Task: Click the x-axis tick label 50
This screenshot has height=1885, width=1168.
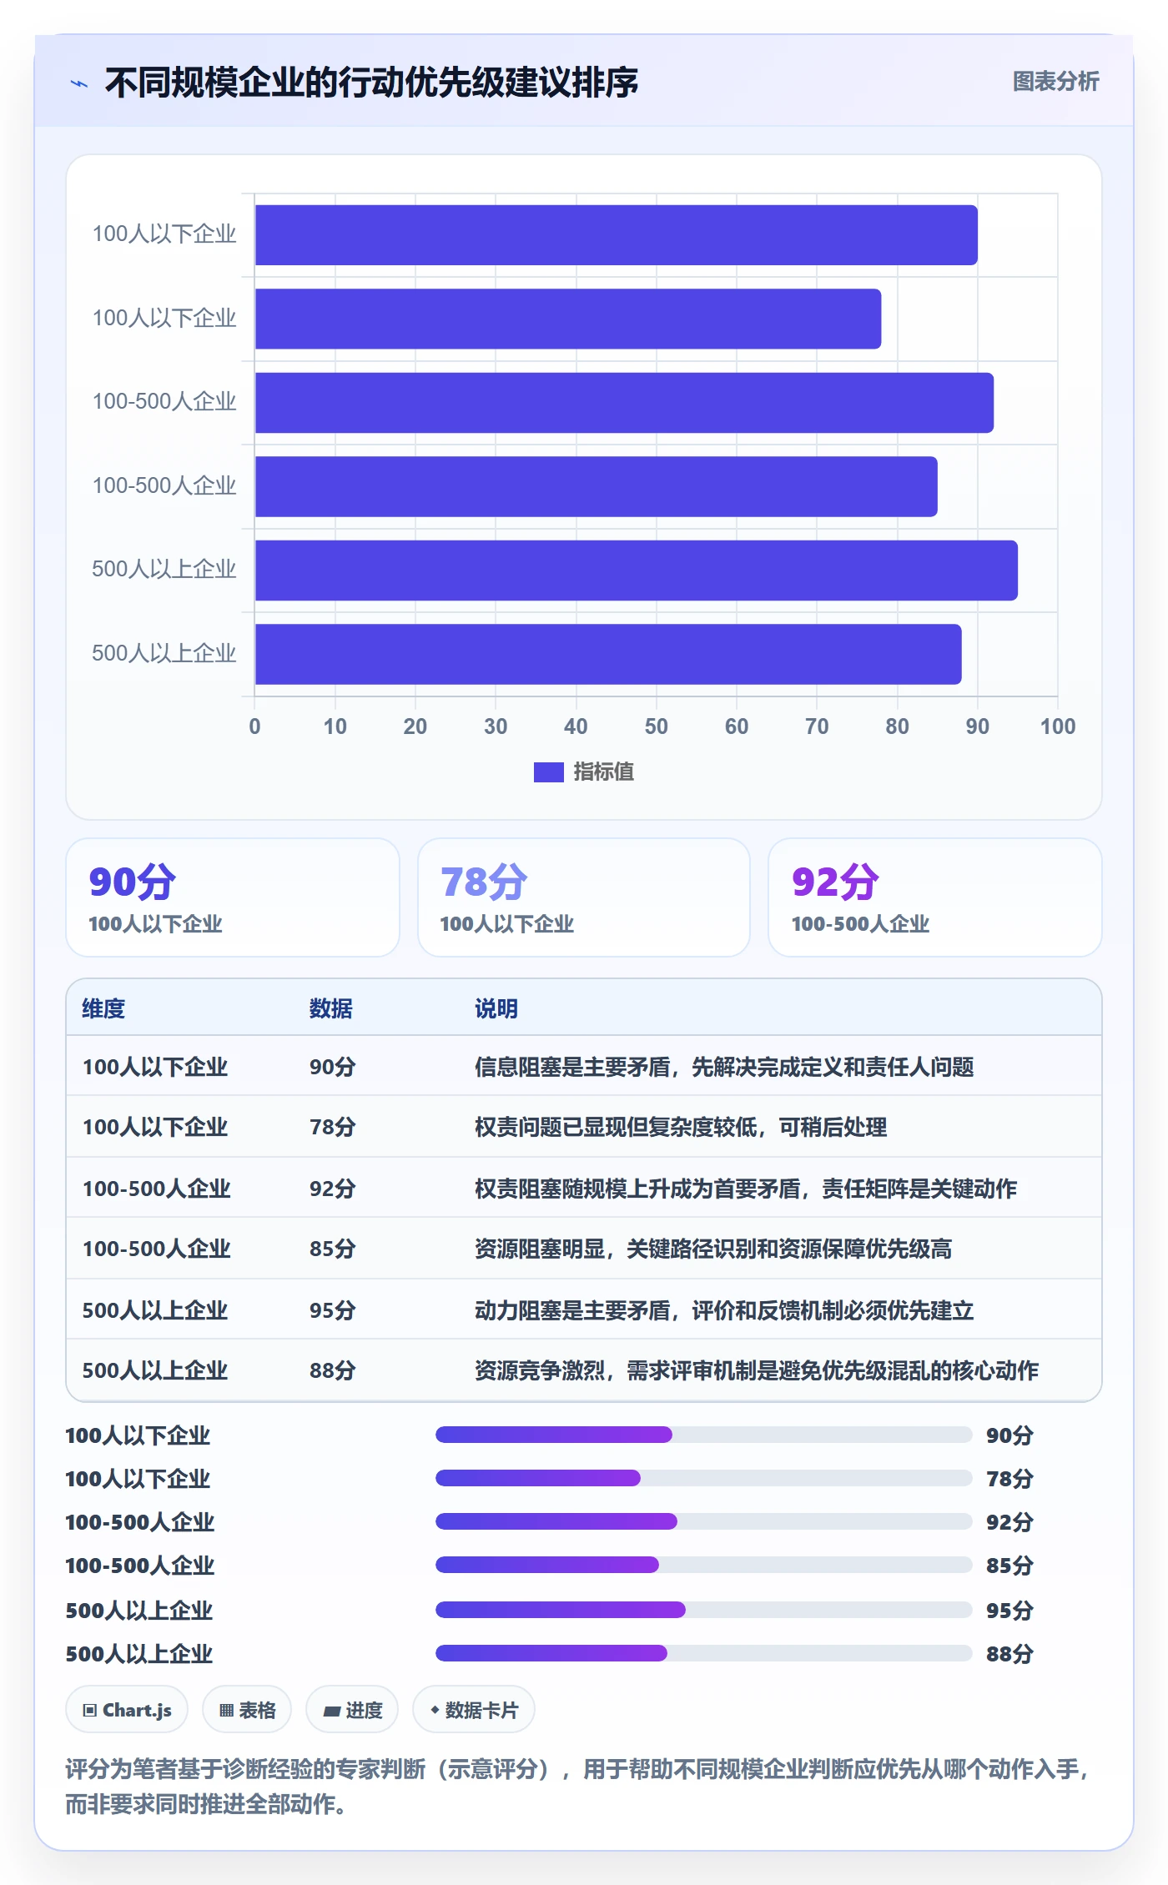Action: click(x=656, y=726)
